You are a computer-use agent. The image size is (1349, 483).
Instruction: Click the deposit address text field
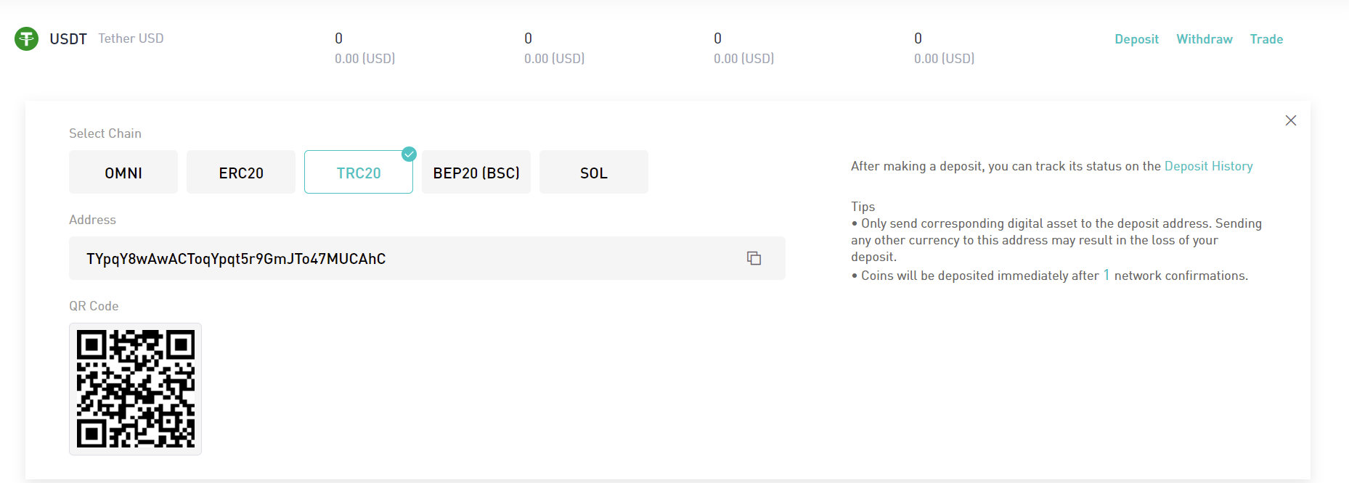tap(427, 258)
